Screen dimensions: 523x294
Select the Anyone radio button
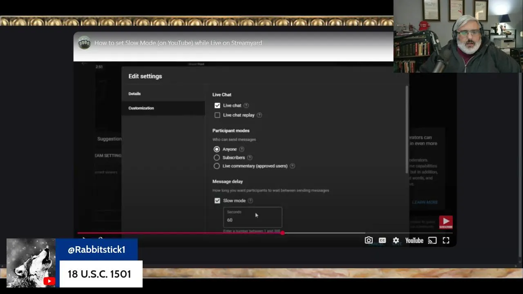(x=217, y=149)
